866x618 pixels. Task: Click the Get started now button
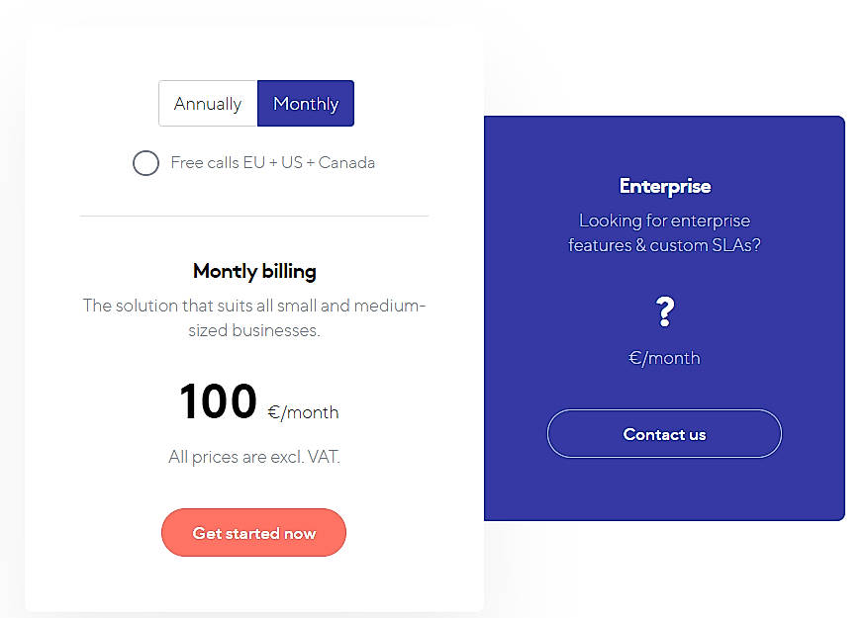coord(253,532)
